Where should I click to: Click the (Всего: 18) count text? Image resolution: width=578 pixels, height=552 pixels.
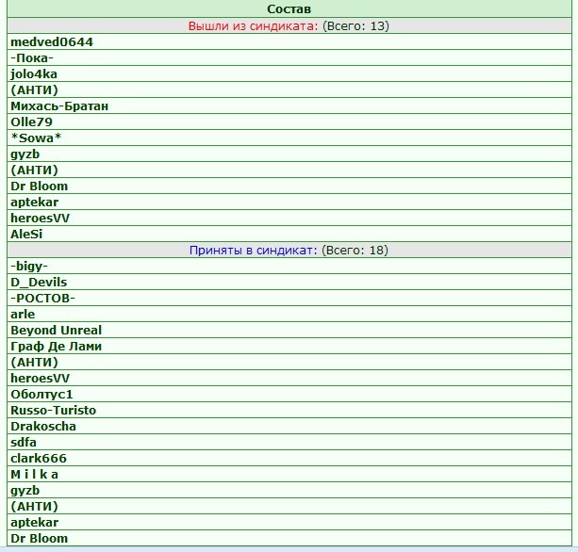[x=355, y=251]
